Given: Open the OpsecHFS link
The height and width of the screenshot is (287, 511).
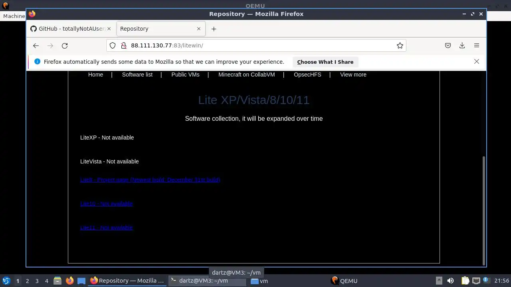Looking at the screenshot, I should pyautogui.click(x=307, y=75).
